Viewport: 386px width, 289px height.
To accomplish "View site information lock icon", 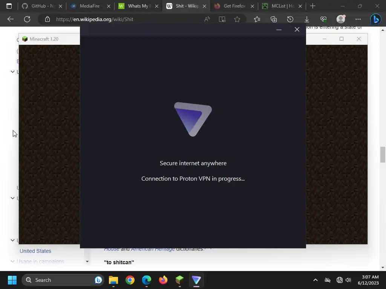I will [x=47, y=19].
